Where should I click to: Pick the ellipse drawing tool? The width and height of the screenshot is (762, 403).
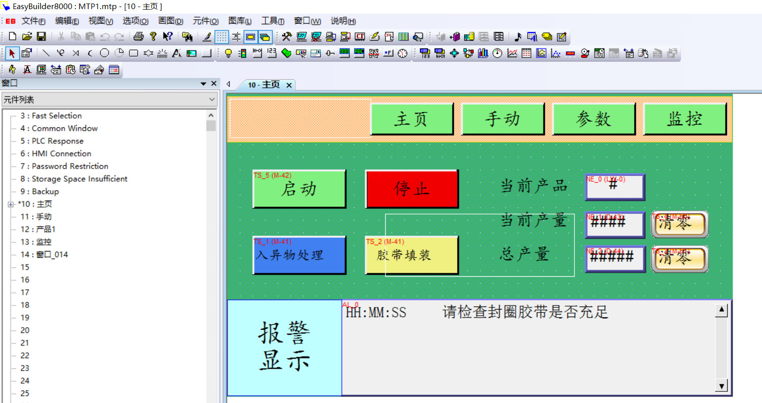[104, 53]
